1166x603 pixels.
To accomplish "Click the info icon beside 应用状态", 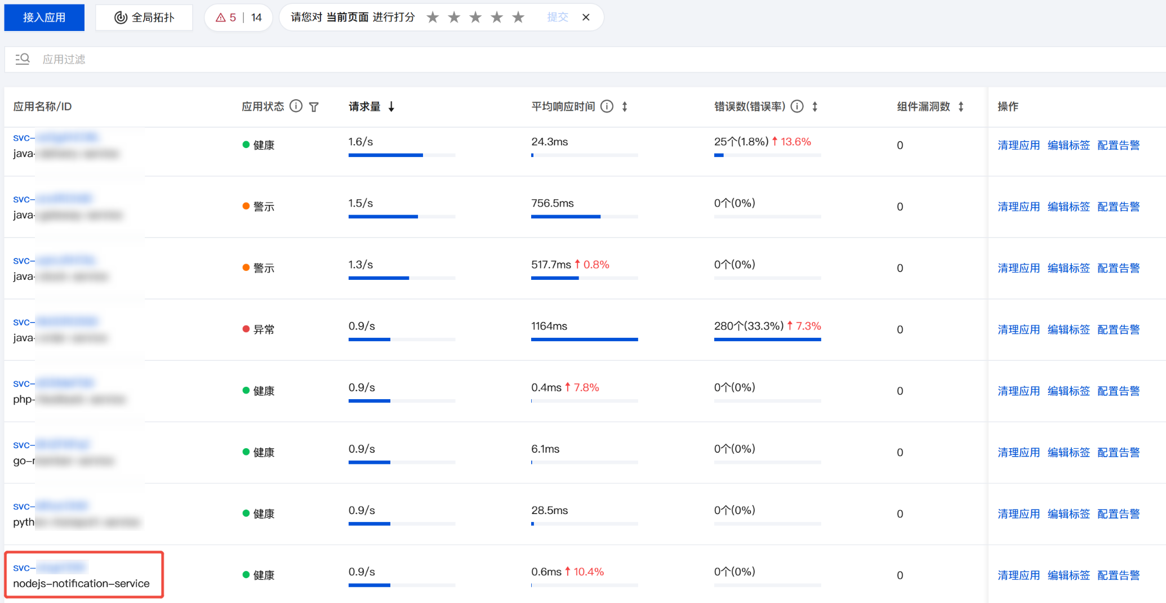I will coord(296,106).
